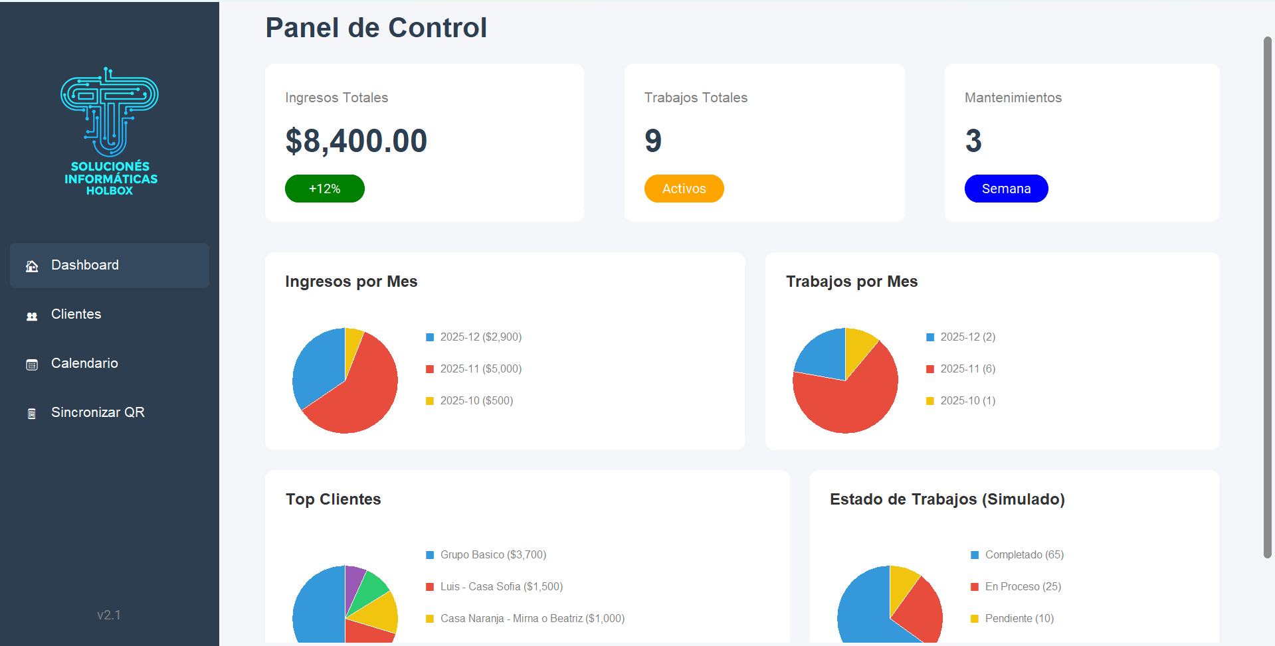Click the red 2025-11 legend marker under Trabajos
The height and width of the screenshot is (646, 1275).
(929, 368)
